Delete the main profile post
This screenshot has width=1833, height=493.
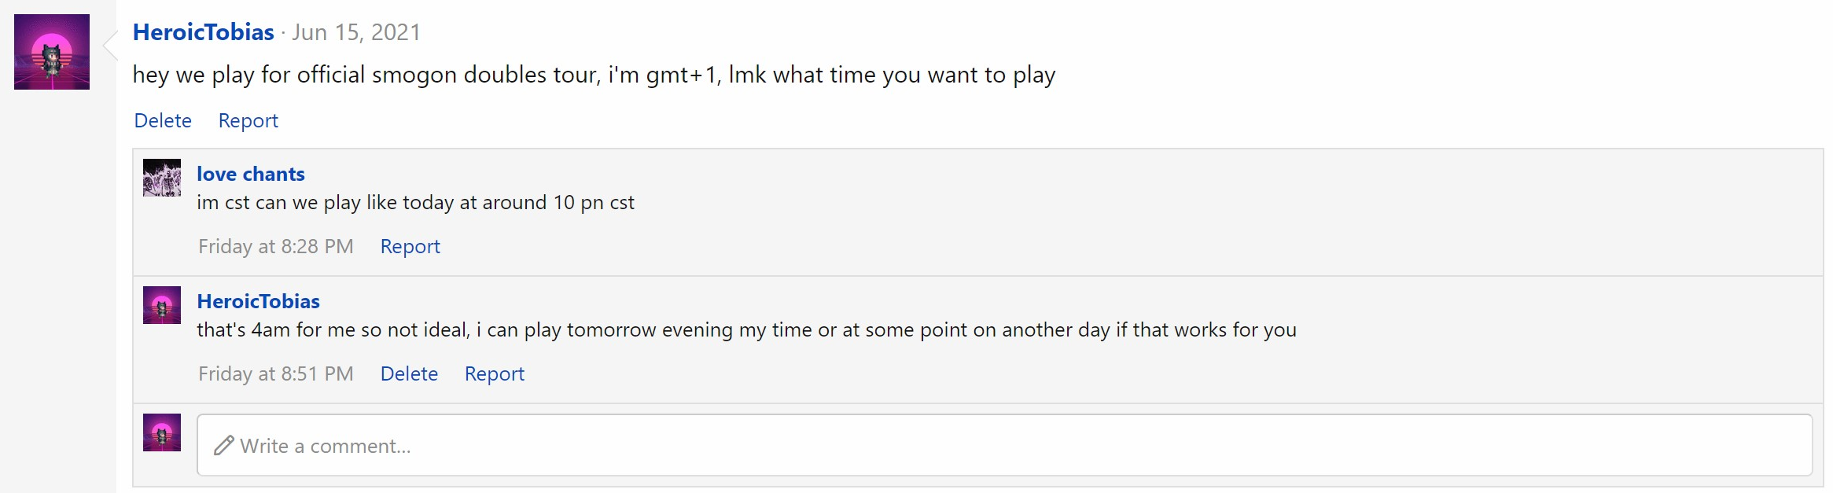[163, 120]
